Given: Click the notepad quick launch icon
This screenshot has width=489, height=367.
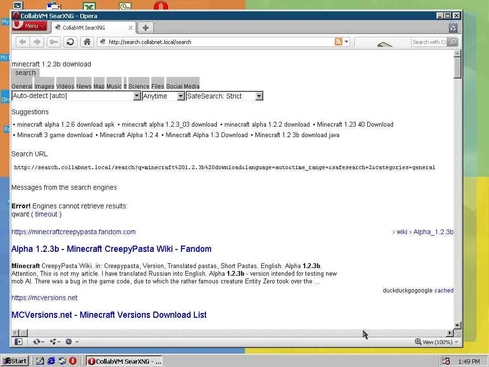Looking at the screenshot, I should click(40, 361).
